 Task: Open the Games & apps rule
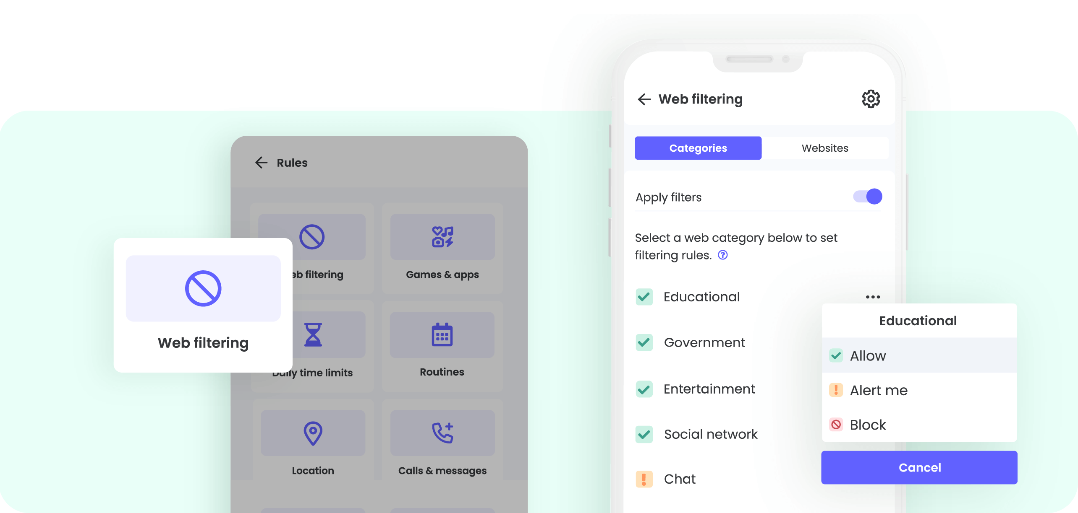click(x=442, y=249)
